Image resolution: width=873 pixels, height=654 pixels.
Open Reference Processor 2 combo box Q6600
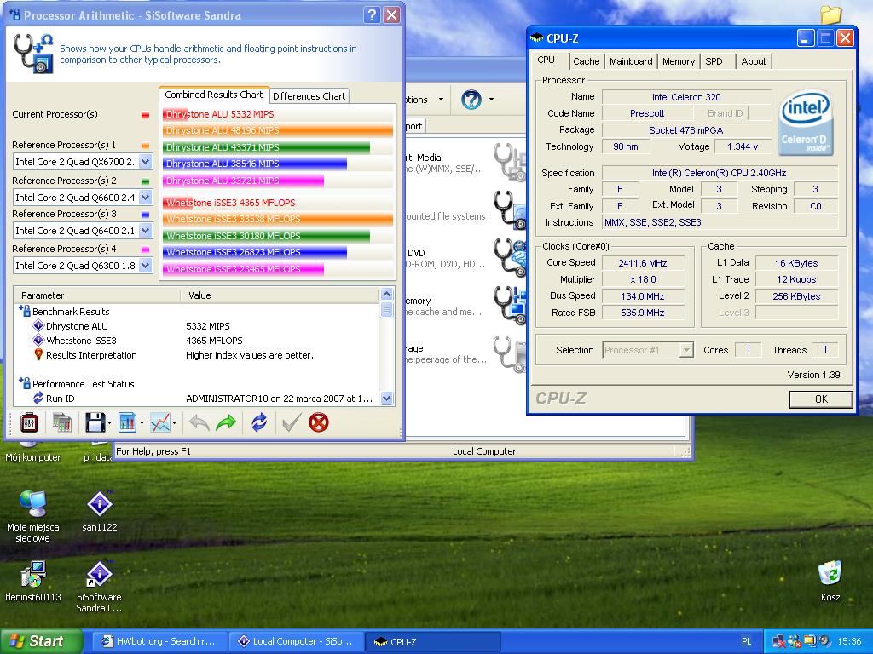83,198
